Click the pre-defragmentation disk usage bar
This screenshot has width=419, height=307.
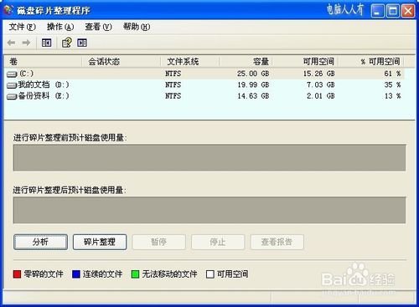coord(209,157)
